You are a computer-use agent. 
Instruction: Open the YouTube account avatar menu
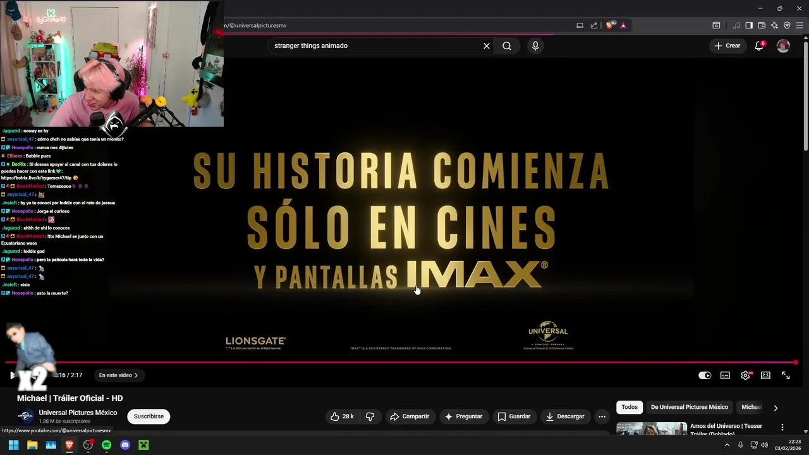[x=783, y=45]
